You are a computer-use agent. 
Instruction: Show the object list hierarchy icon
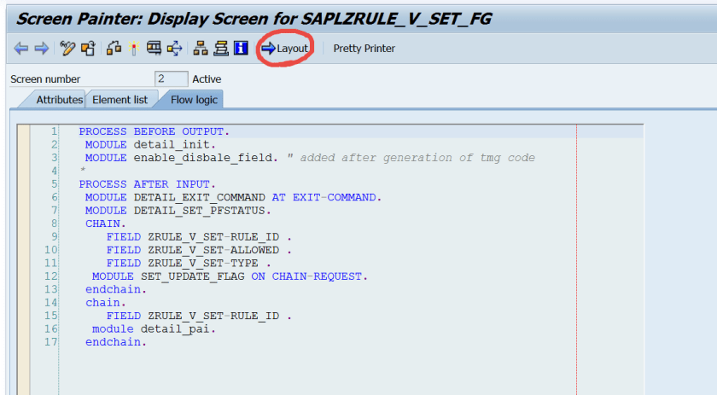click(201, 48)
